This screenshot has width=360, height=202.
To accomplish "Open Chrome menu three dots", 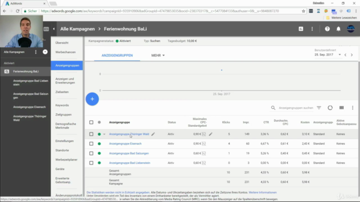I will (356, 11).
